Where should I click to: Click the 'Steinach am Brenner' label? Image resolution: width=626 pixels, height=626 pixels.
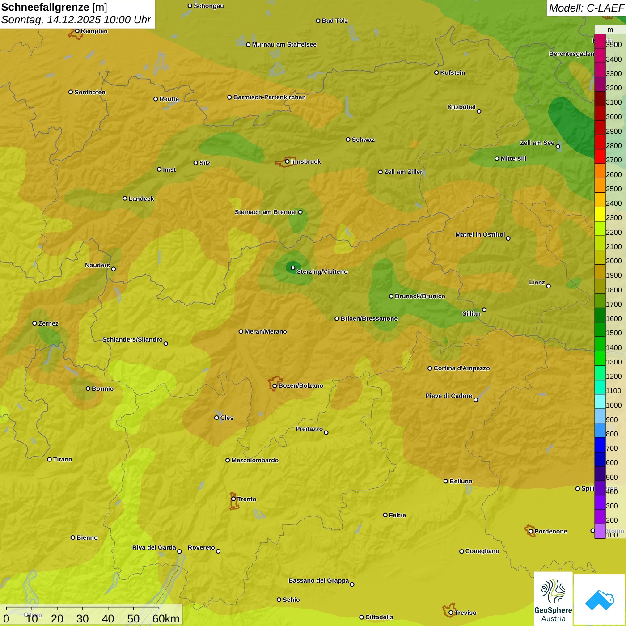pos(266,212)
